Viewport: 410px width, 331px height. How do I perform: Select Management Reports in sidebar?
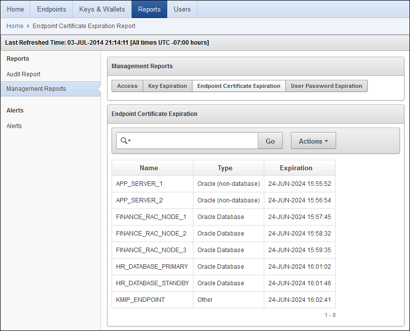50,89
